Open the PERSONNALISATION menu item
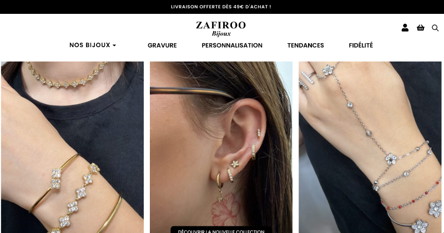 click(x=232, y=45)
